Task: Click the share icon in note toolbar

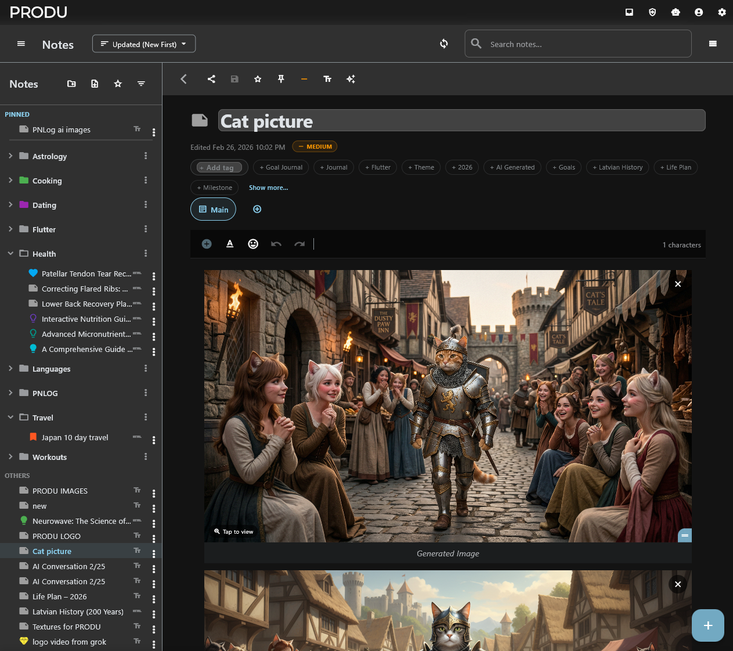Action: (x=211, y=79)
